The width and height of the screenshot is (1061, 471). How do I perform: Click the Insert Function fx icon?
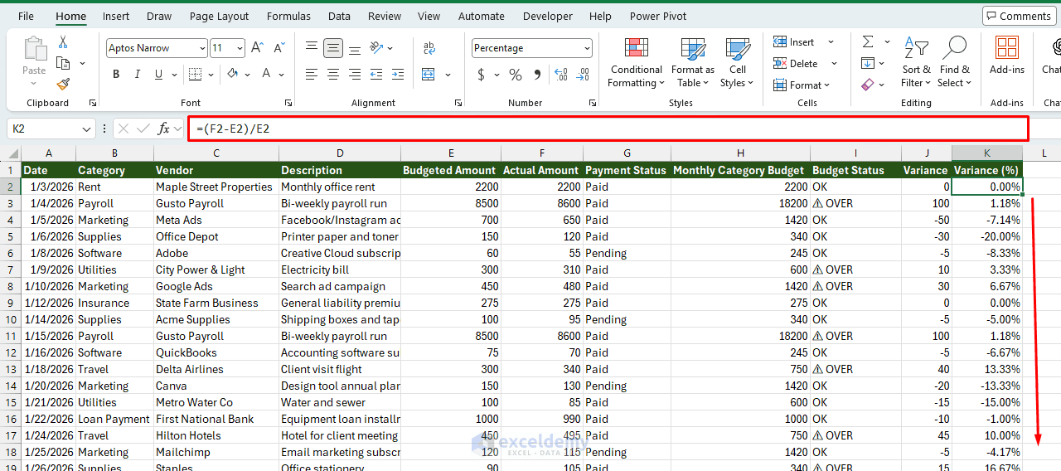point(164,129)
